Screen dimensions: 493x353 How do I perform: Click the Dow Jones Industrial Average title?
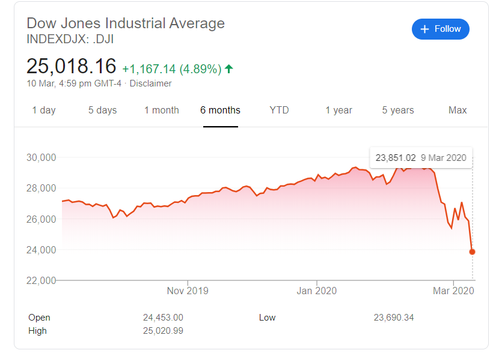(x=126, y=23)
